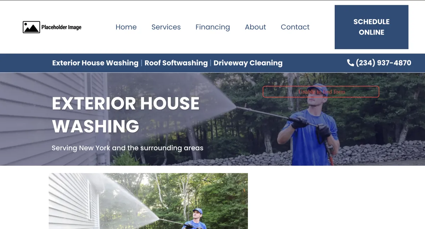Click the large EXTERIOR HOUSE WASHING heading

[x=126, y=114]
